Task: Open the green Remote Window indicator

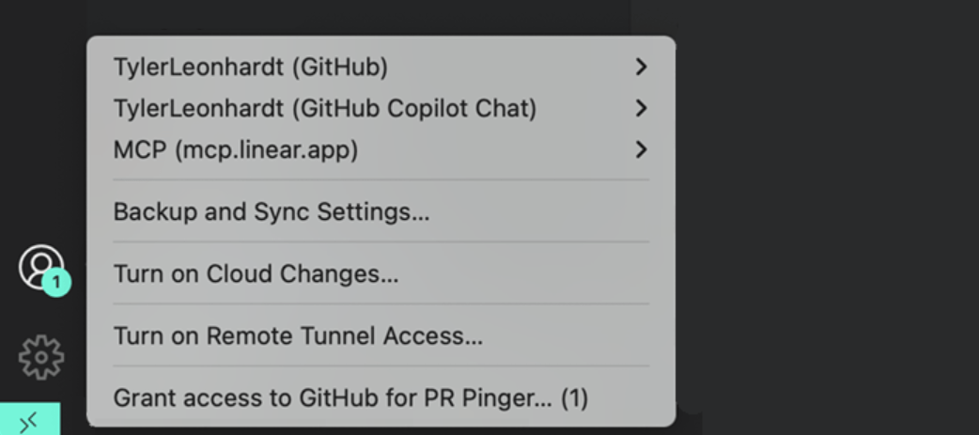Action: coord(30,419)
